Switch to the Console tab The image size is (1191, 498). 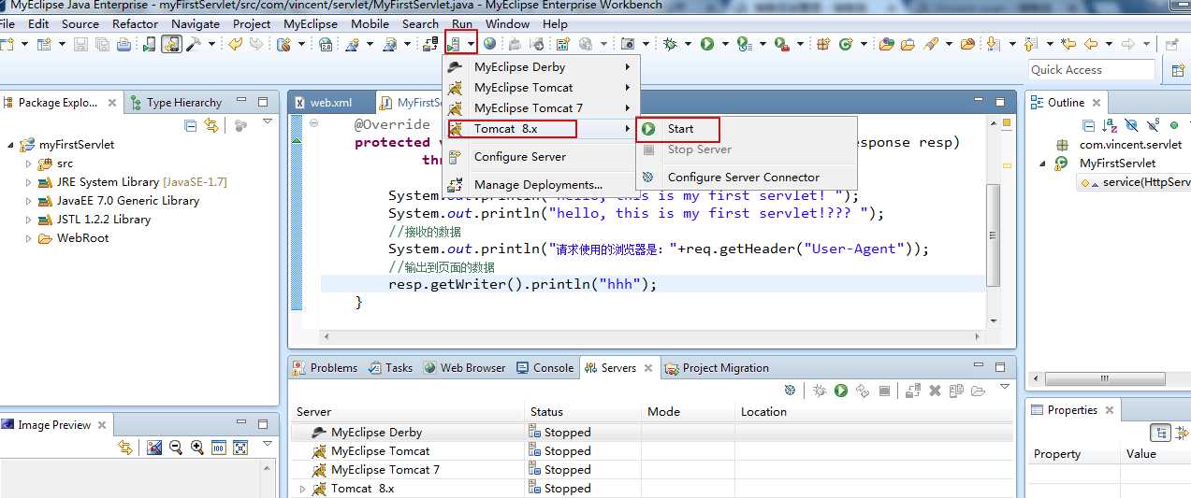coord(545,368)
